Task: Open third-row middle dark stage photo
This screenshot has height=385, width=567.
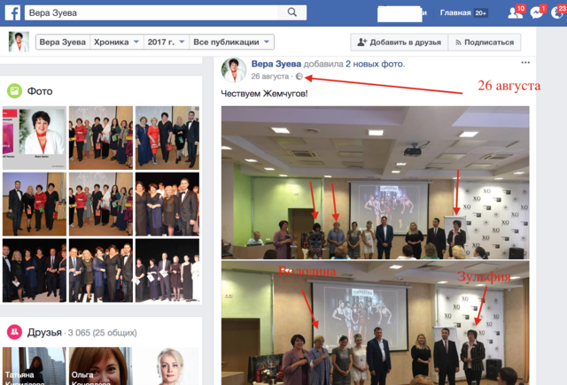Action: pyautogui.click(x=101, y=270)
